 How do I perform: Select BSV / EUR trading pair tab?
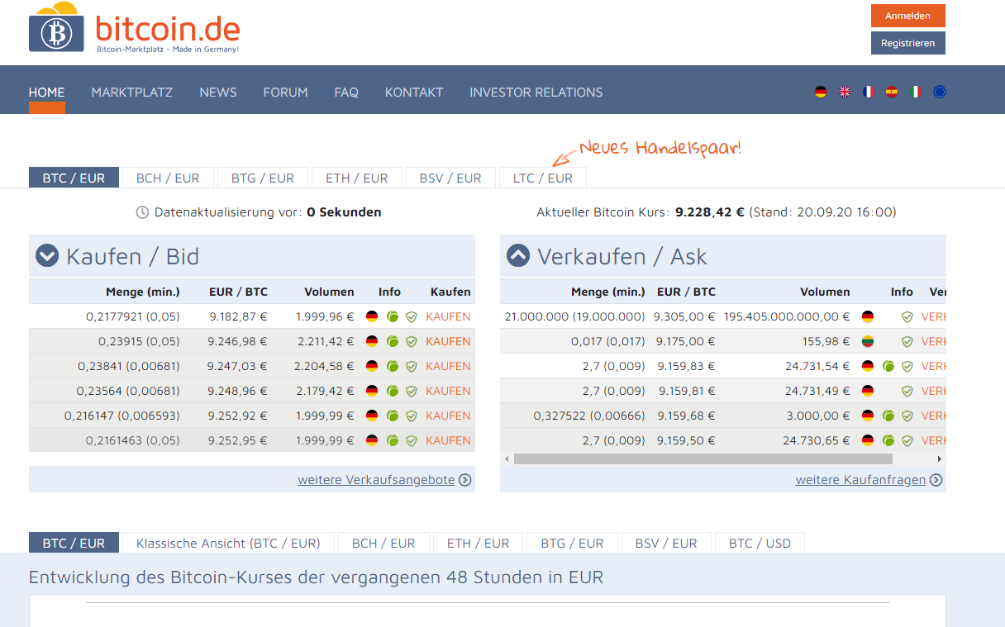click(450, 178)
